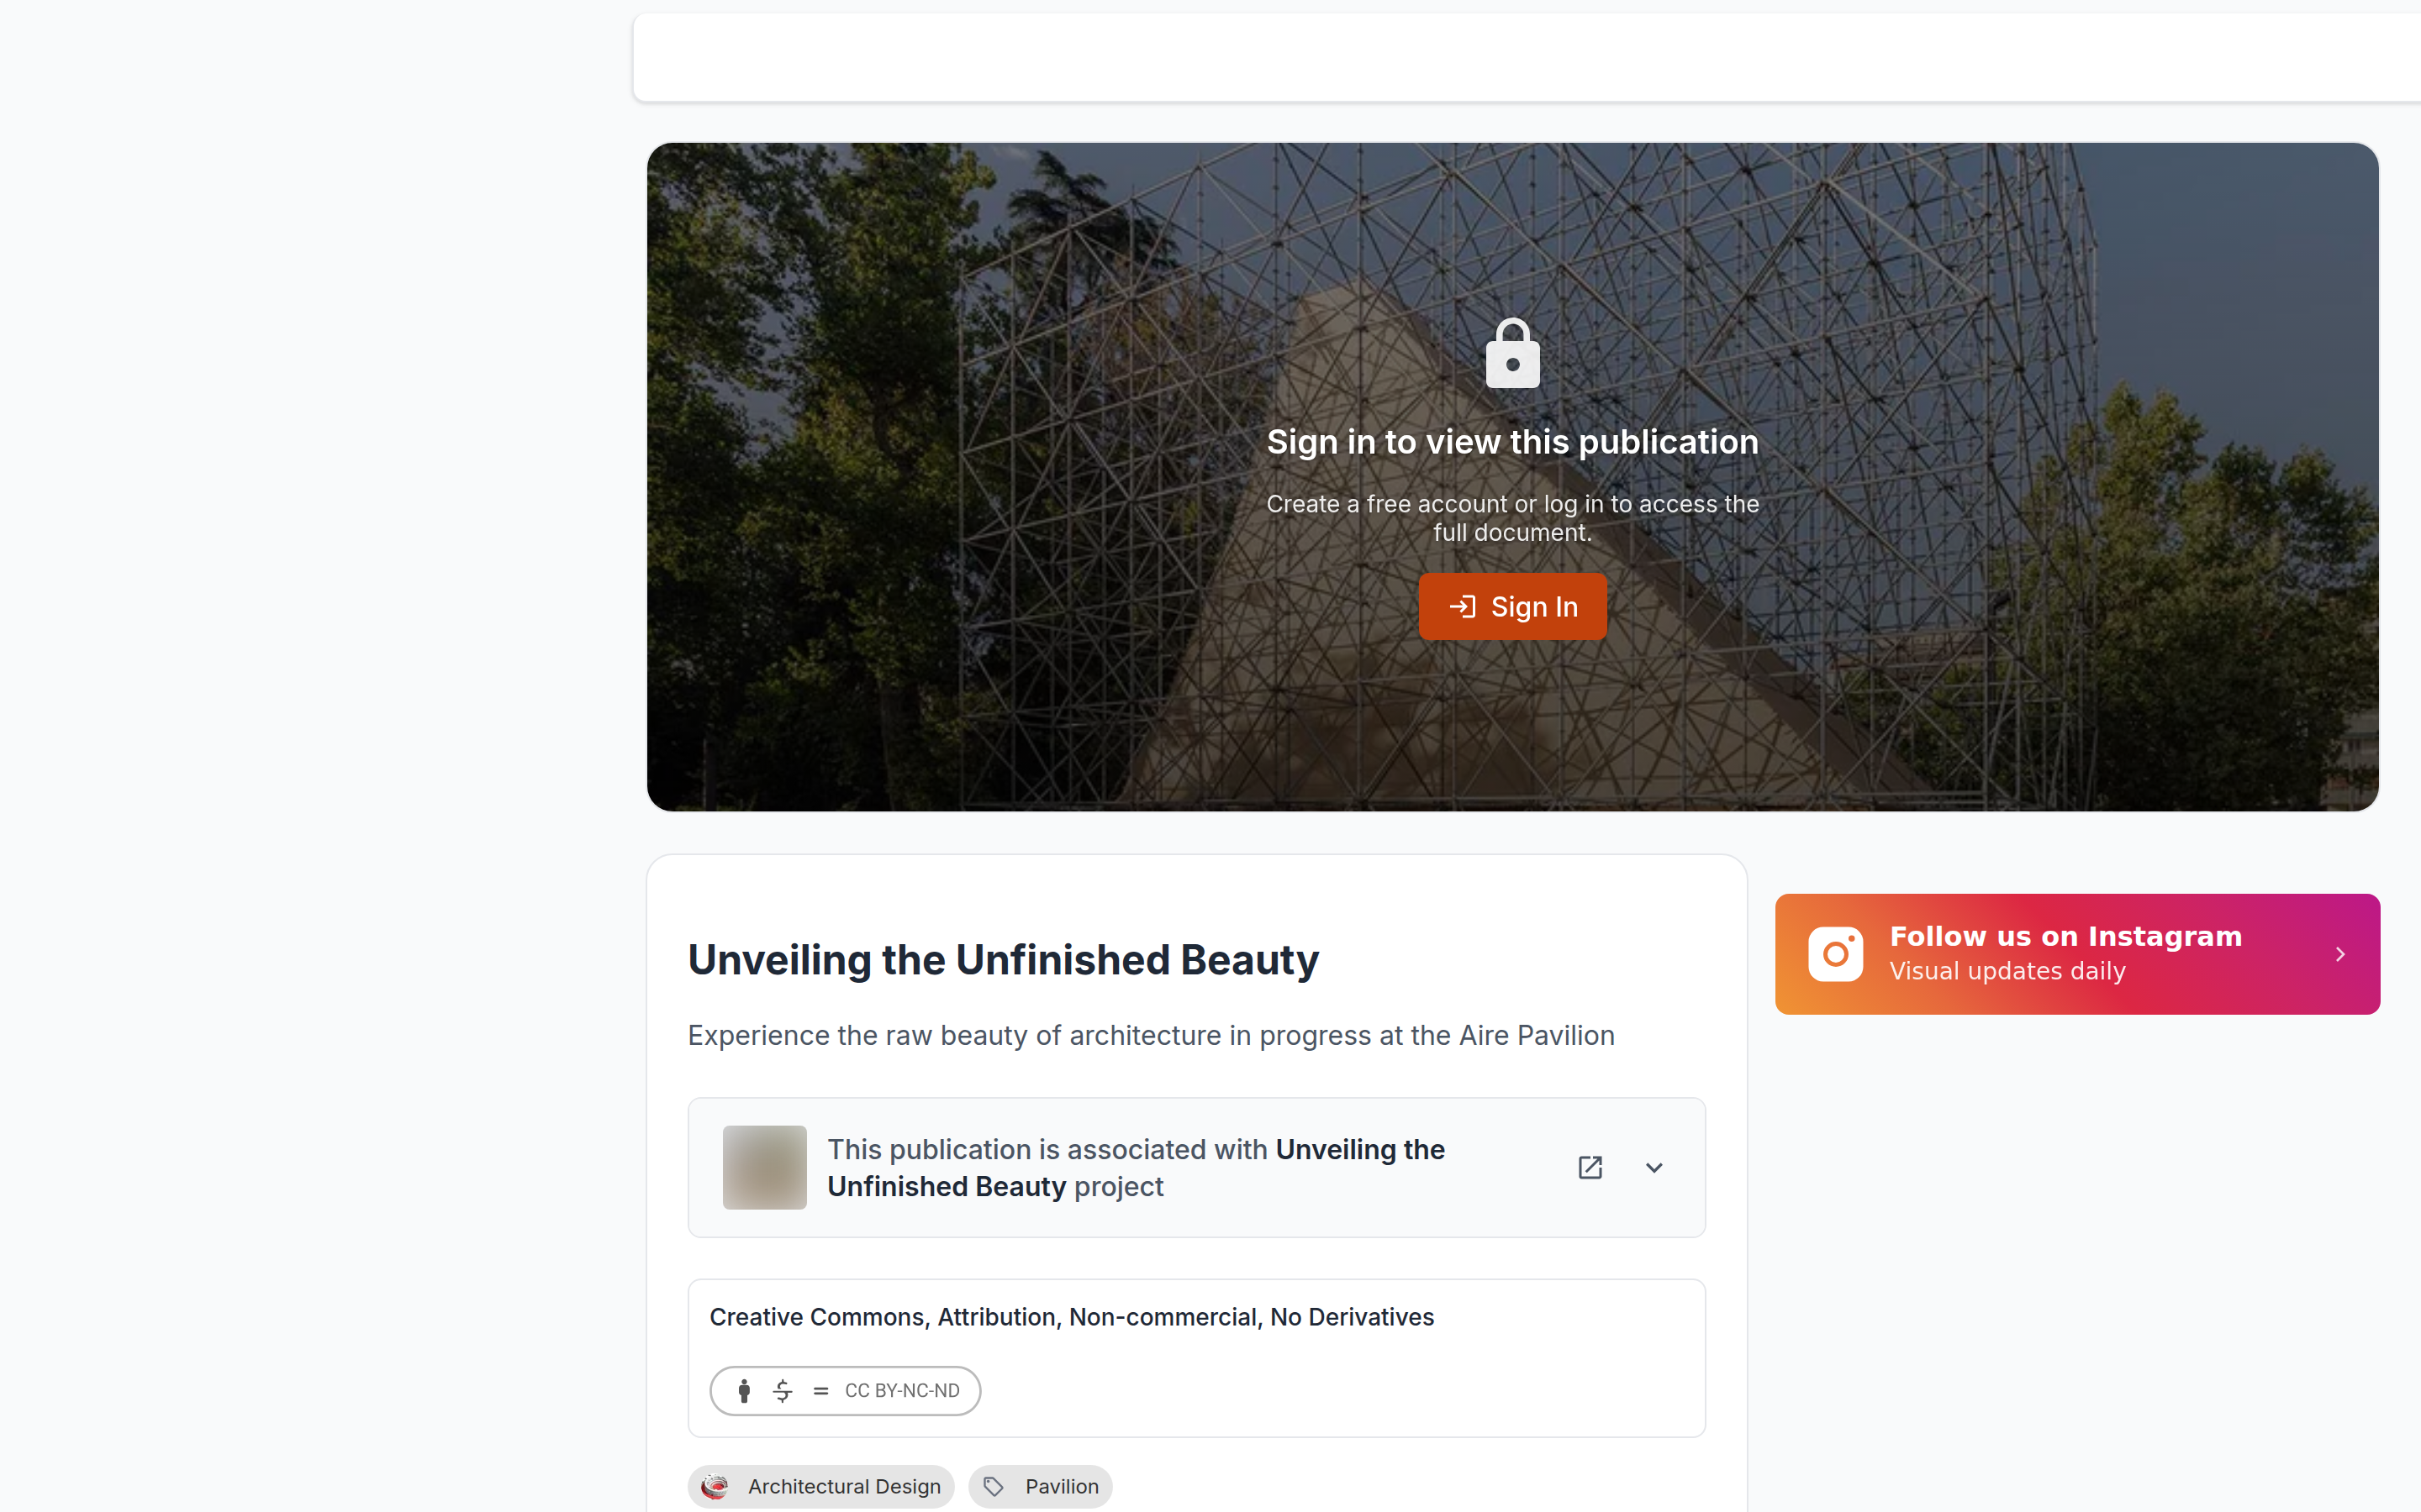This screenshot has width=2421, height=1512.
Task: Click the publication title heading
Action: tap(1002, 960)
